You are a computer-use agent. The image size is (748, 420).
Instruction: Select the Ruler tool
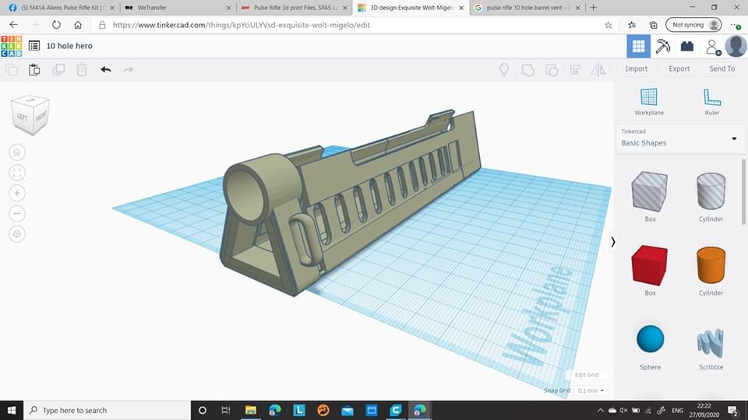(711, 101)
